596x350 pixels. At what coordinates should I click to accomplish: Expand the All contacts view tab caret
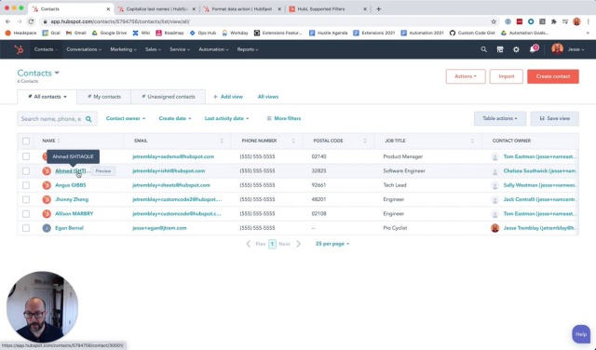65,97
